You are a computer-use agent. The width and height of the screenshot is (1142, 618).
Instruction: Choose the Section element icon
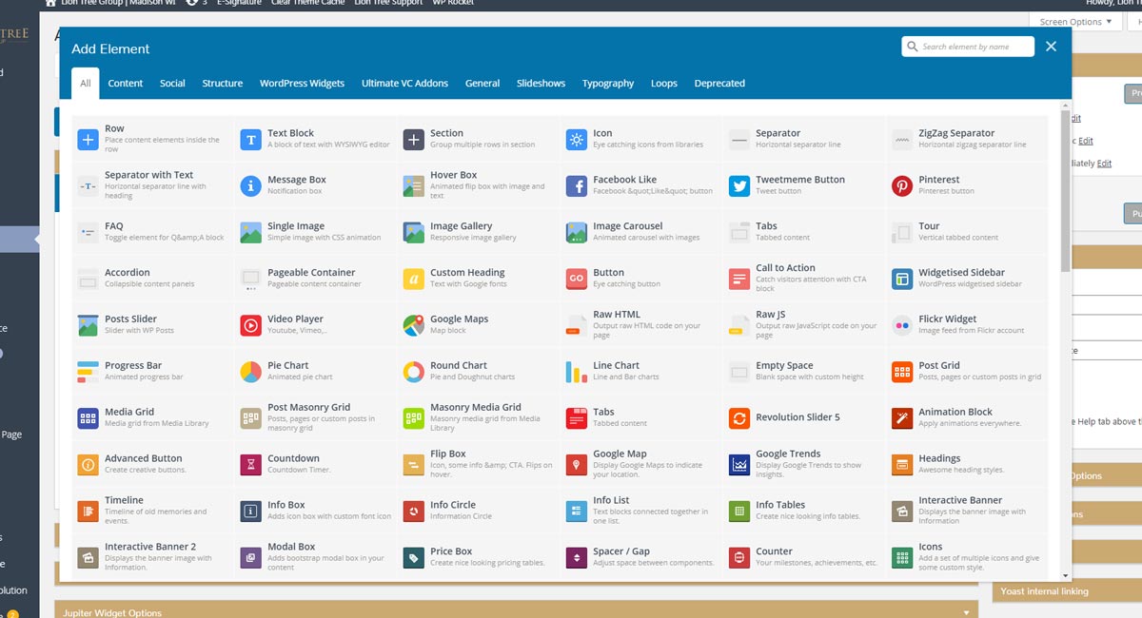(x=413, y=140)
